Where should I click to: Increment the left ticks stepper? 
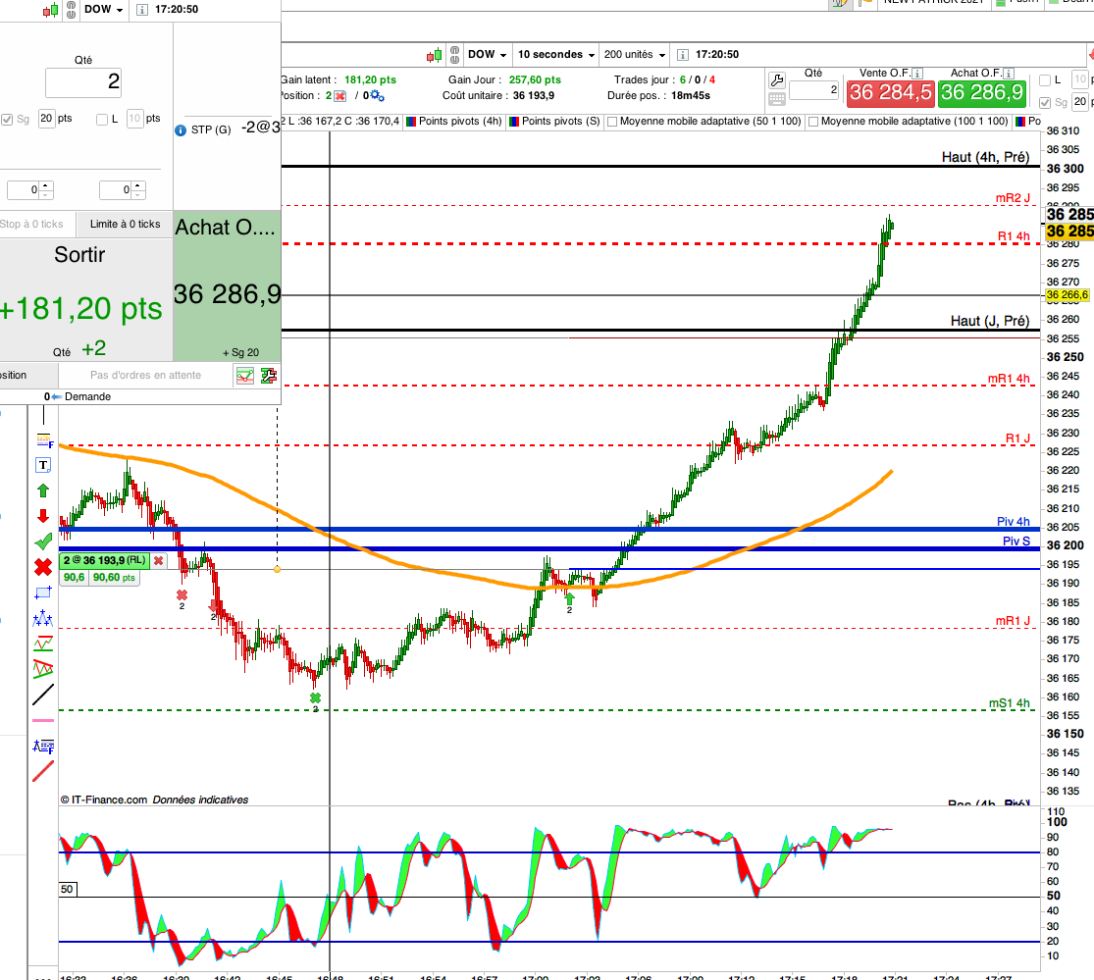46,185
